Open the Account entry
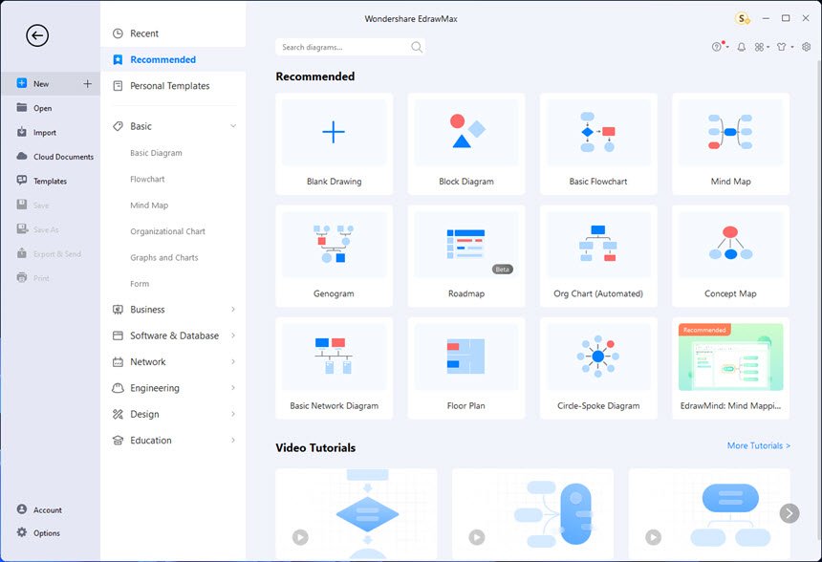 click(x=39, y=509)
